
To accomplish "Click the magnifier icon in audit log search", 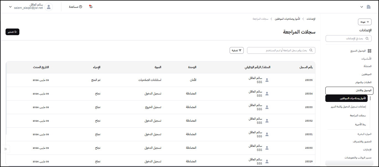I will click(x=311, y=50).
